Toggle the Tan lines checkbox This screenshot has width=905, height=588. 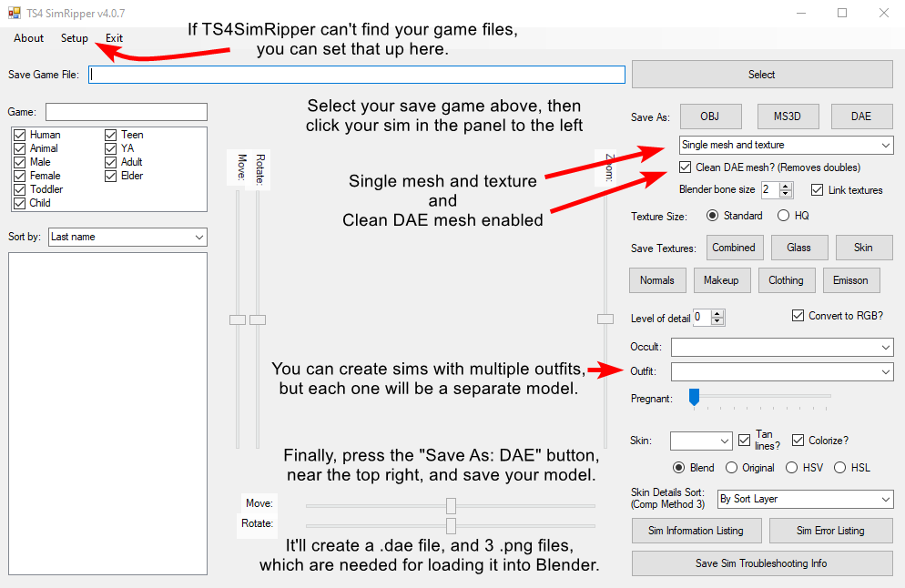(745, 441)
